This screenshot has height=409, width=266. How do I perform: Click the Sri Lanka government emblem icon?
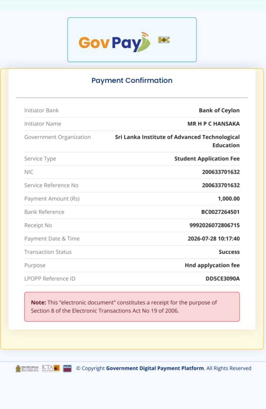[18, 368]
